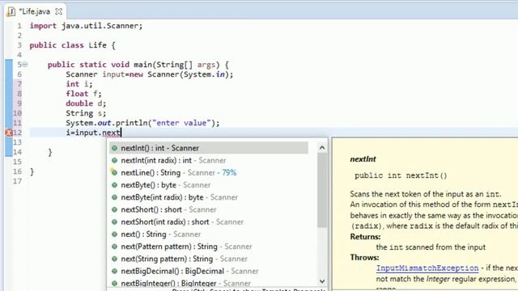
Task: Choose nextInt(int radix) proposal
Action: (x=209, y=160)
